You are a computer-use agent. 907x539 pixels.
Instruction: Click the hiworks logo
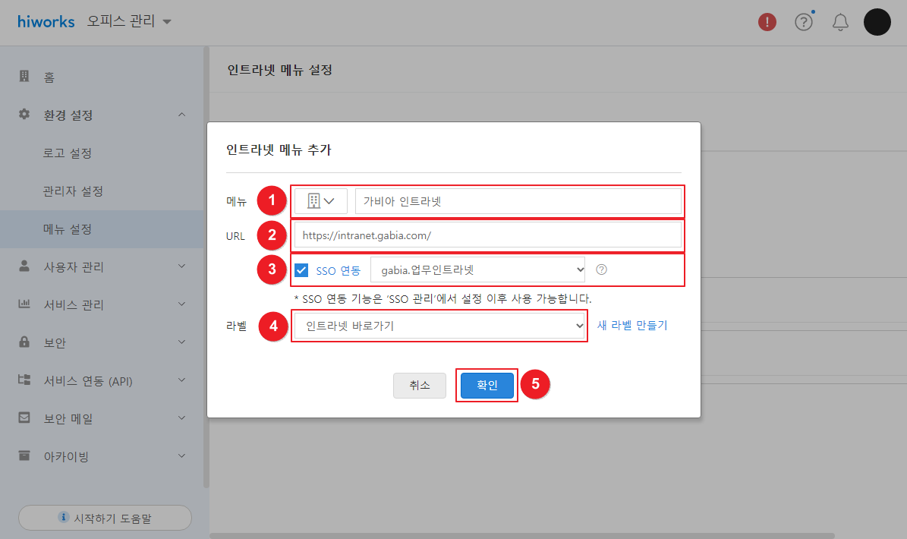click(x=46, y=21)
